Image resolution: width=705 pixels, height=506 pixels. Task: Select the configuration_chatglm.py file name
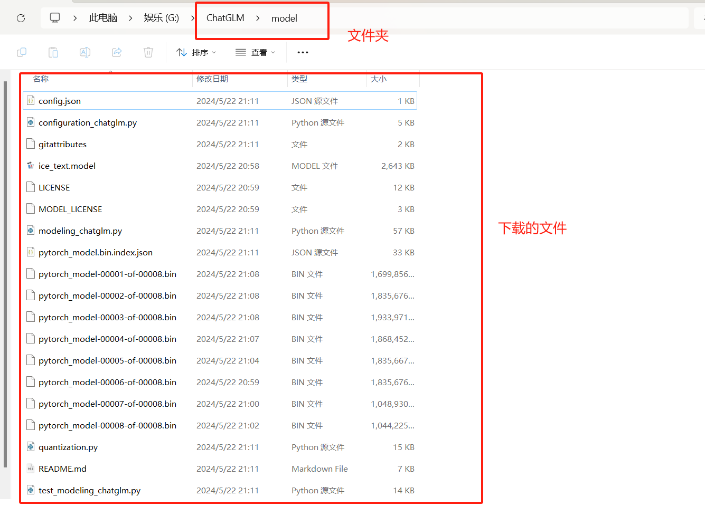click(88, 122)
